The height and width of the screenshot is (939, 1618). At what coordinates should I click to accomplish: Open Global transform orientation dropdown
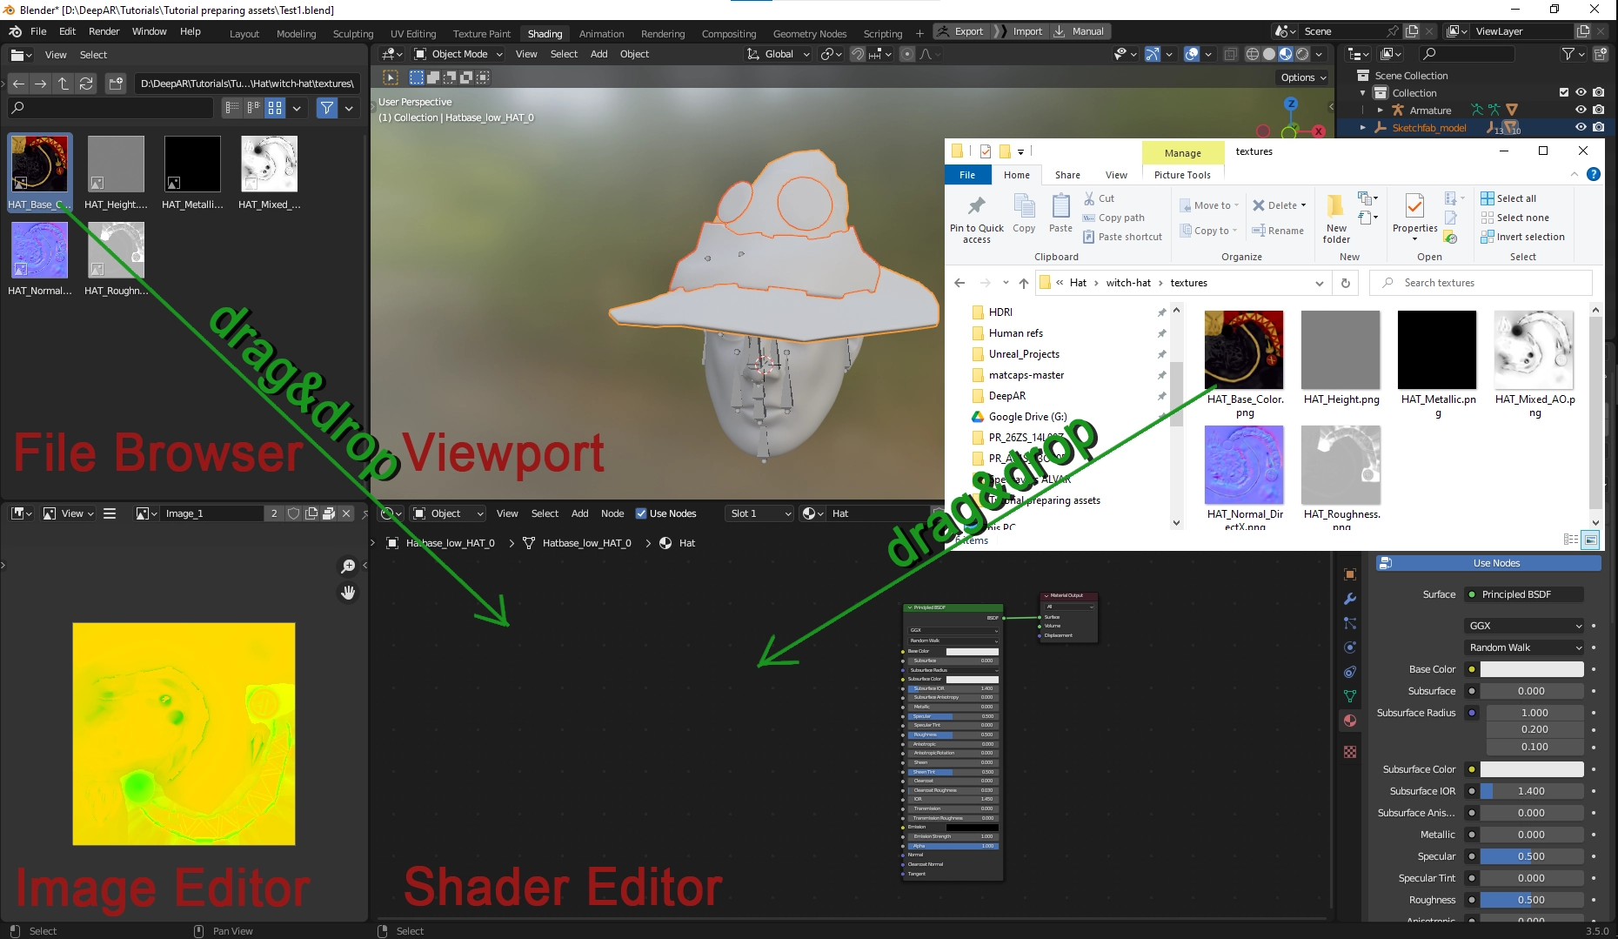point(779,54)
